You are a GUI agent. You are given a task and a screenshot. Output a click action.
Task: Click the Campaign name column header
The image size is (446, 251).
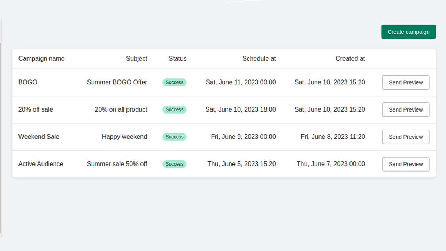[41, 59]
